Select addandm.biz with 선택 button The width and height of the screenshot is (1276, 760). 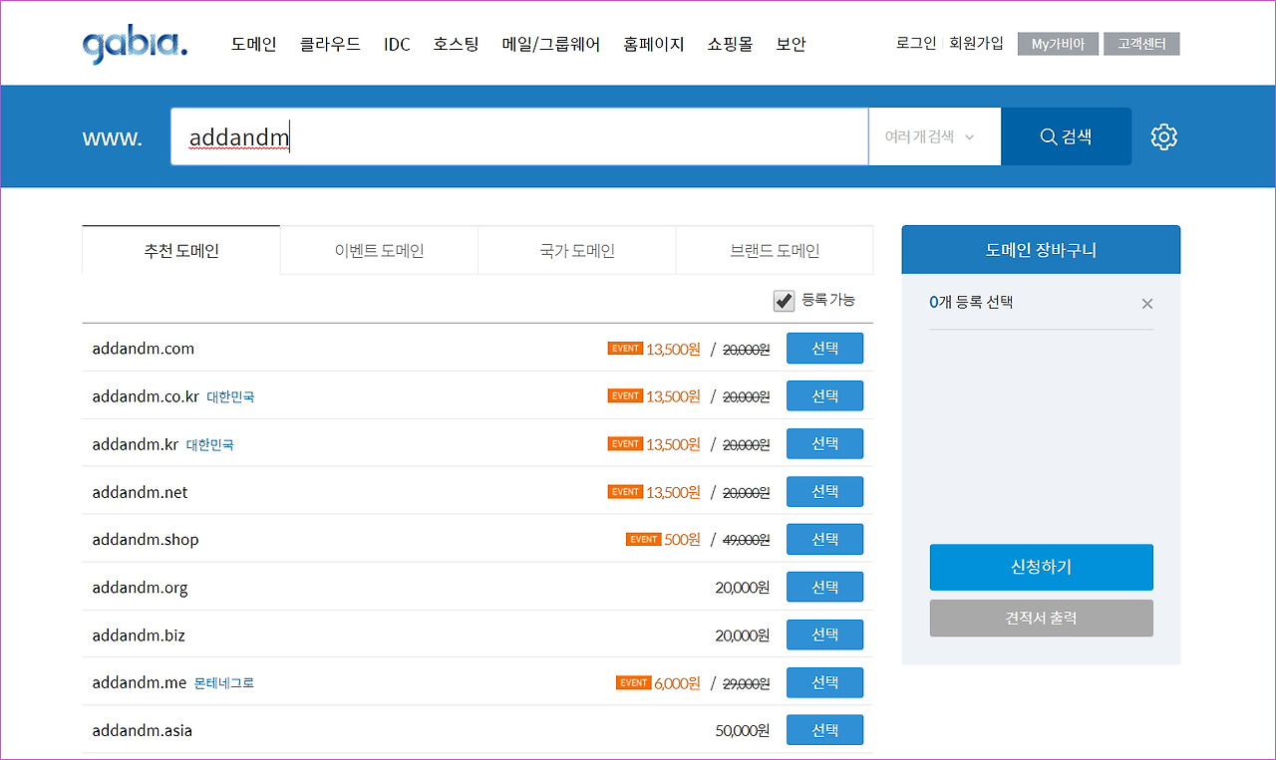click(824, 635)
